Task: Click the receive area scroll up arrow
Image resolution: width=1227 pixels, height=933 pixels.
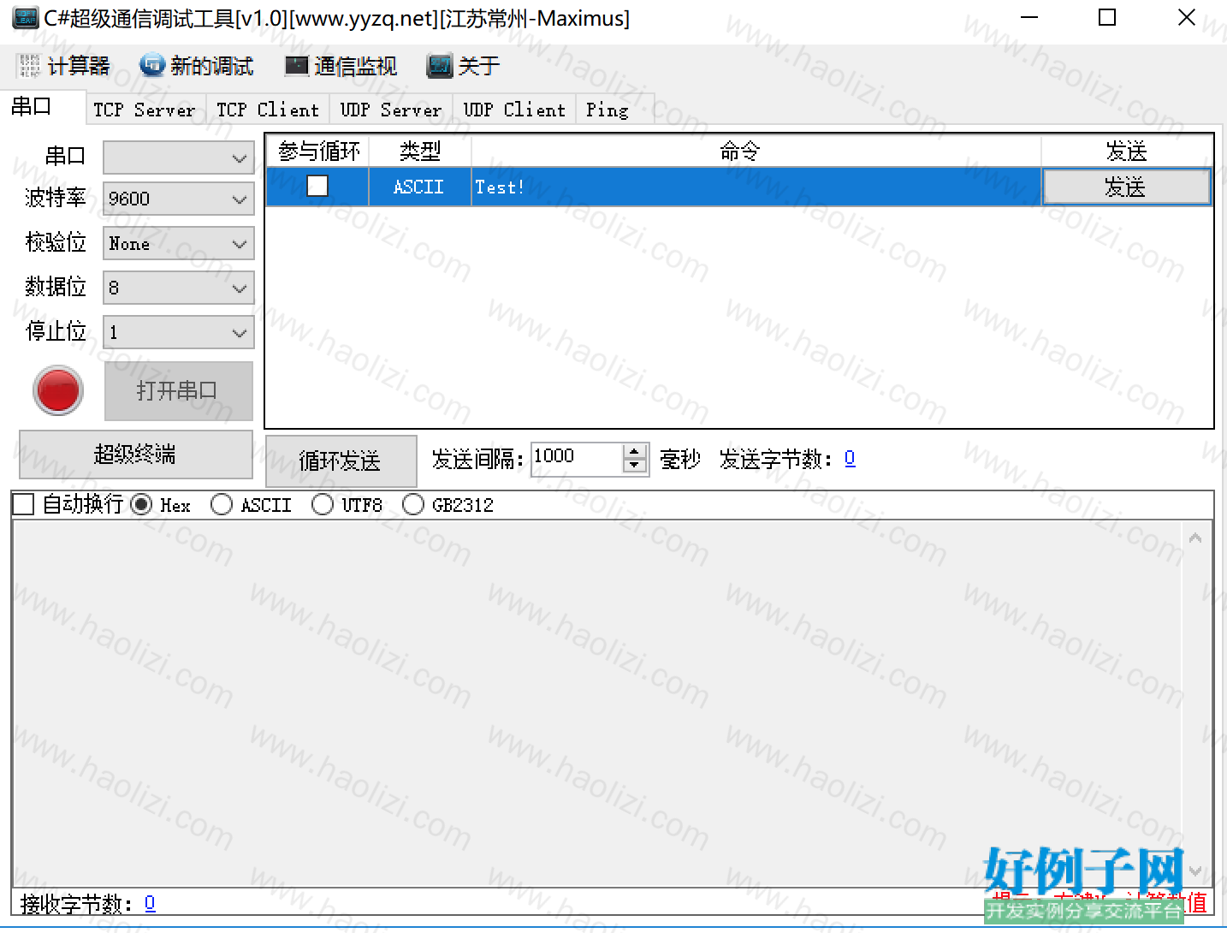Action: pyautogui.click(x=1195, y=538)
